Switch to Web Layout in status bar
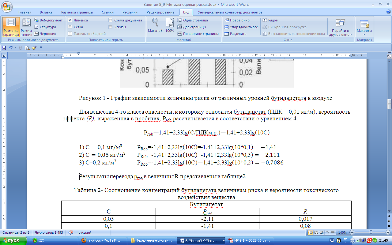This screenshot has height=245, width=392. point(322,232)
